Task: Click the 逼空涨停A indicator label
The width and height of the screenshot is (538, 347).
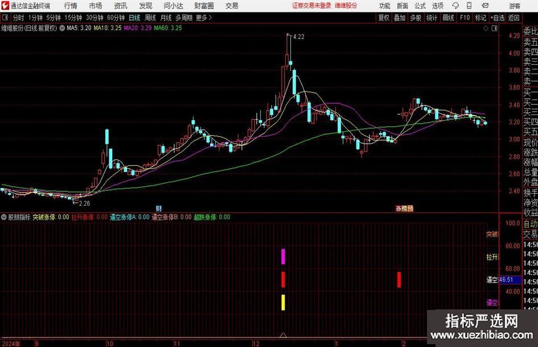Action: pyautogui.click(x=130, y=217)
